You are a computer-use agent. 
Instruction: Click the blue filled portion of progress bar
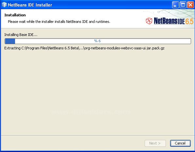click(10, 41)
